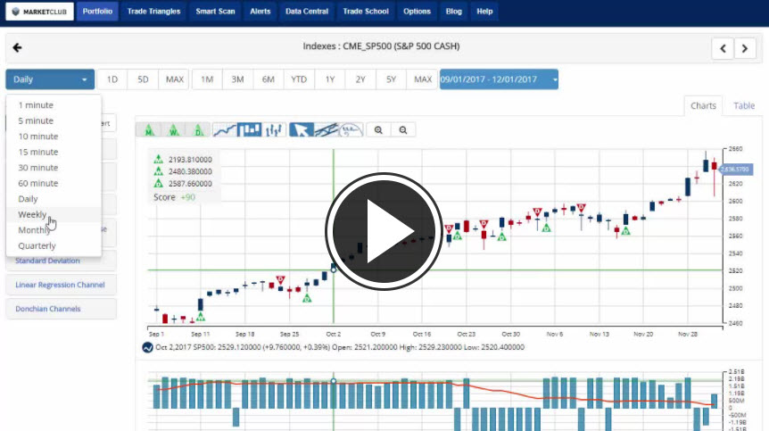
Task: Zoom in on the chart
Action: coord(378,130)
